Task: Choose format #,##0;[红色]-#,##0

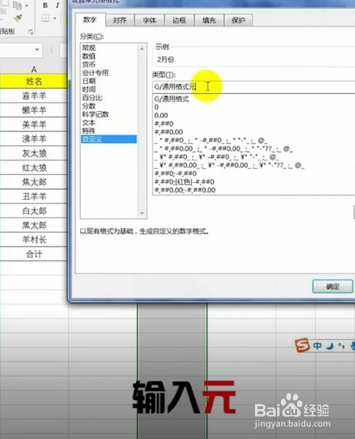Action: pyautogui.click(x=184, y=182)
